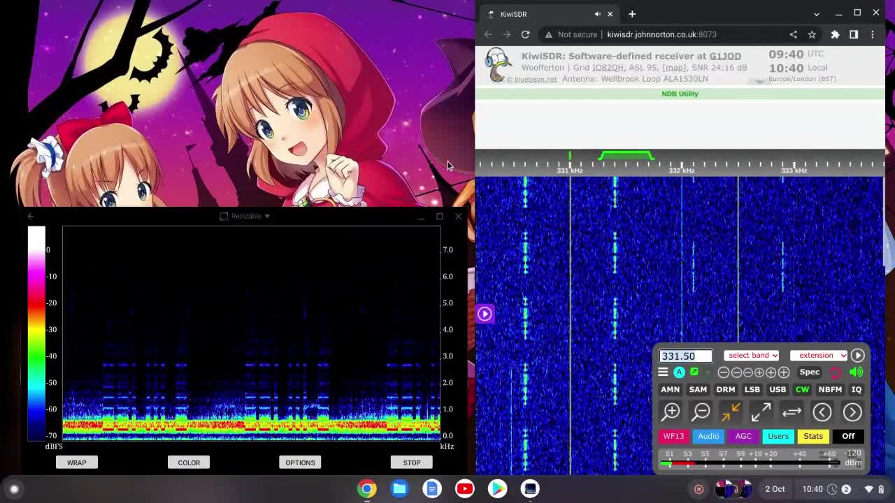Click the tab search chevron in Chrome
The image size is (895, 503).
(x=817, y=14)
